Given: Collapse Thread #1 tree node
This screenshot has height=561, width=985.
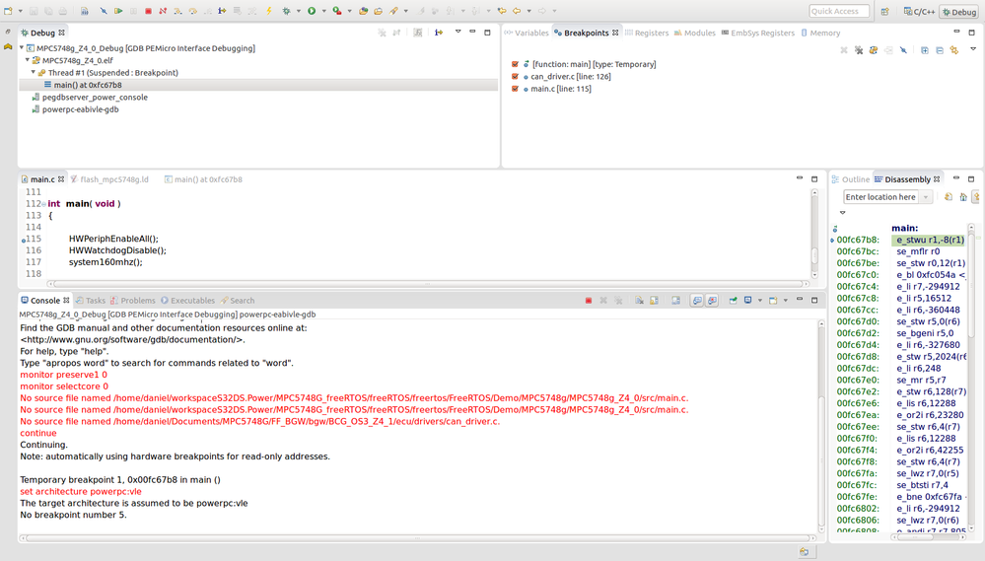Looking at the screenshot, I should tap(34, 72).
